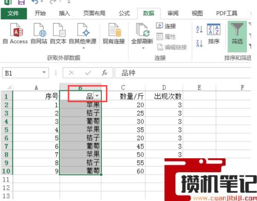The width and height of the screenshot is (257, 201).
Task: Open quick access toolbar customize dropdown
Action: tap(69, 2)
